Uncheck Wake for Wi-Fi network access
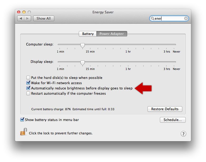This screenshot has height=162, width=206. [x=28, y=83]
